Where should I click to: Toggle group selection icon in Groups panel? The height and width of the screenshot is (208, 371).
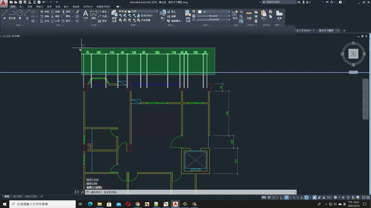point(241,21)
